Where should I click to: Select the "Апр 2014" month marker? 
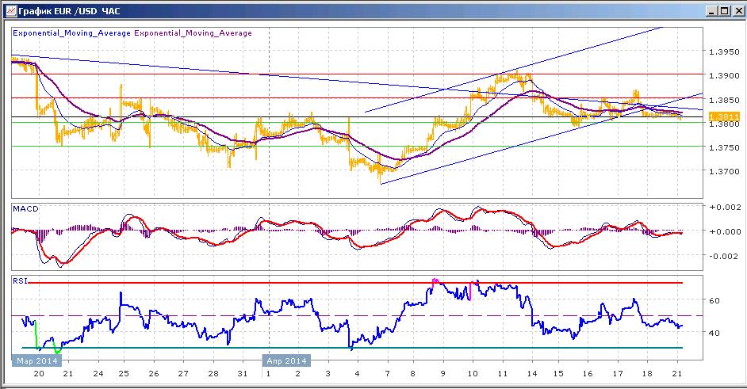point(286,360)
